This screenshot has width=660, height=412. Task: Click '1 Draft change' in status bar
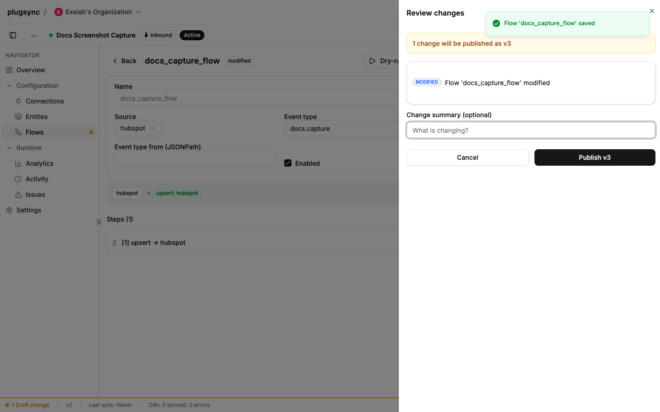(27, 405)
